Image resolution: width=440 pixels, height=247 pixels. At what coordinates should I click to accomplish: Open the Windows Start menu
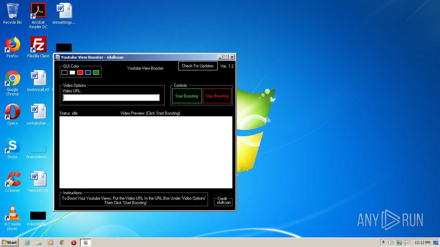10,242
